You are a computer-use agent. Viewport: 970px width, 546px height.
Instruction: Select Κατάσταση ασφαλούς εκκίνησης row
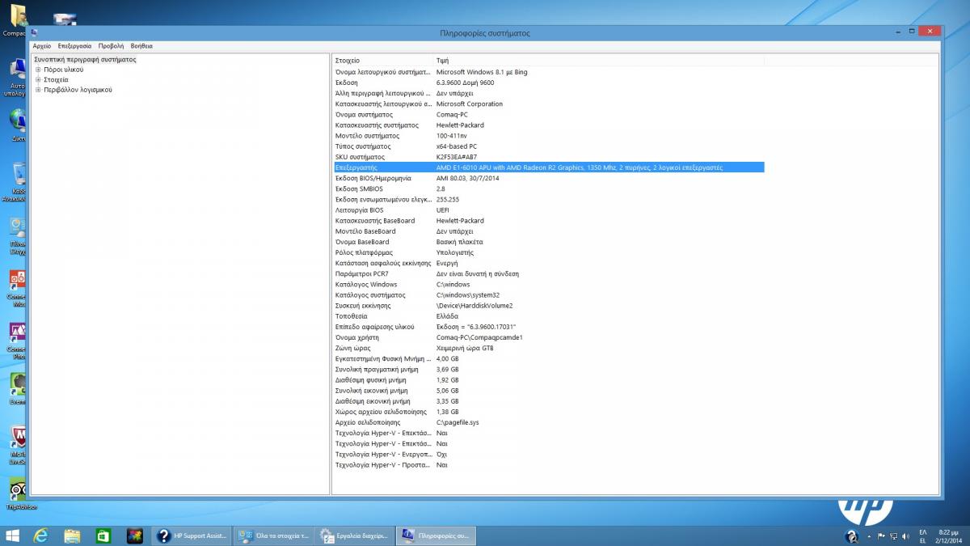[549, 263]
